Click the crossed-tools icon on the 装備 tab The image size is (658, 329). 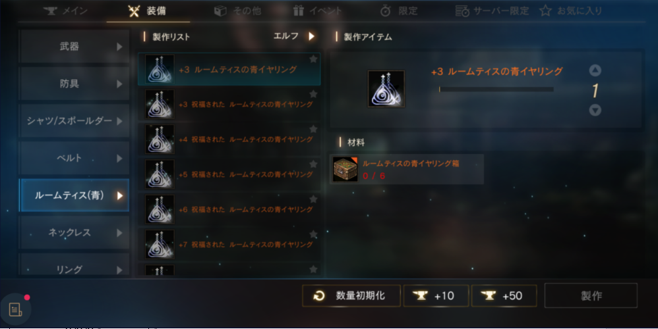pyautogui.click(x=134, y=11)
